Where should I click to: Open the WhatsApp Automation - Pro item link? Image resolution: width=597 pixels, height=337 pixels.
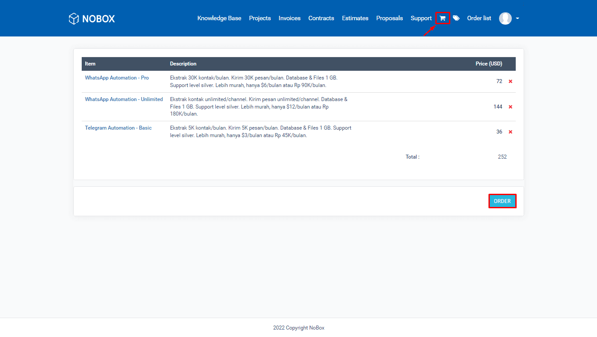click(116, 77)
